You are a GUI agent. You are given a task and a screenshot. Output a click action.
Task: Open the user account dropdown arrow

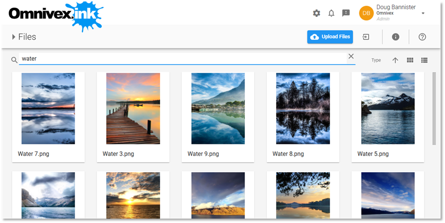423,13
